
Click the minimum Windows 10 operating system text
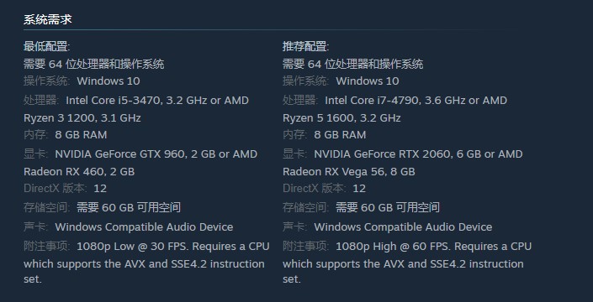coord(109,81)
